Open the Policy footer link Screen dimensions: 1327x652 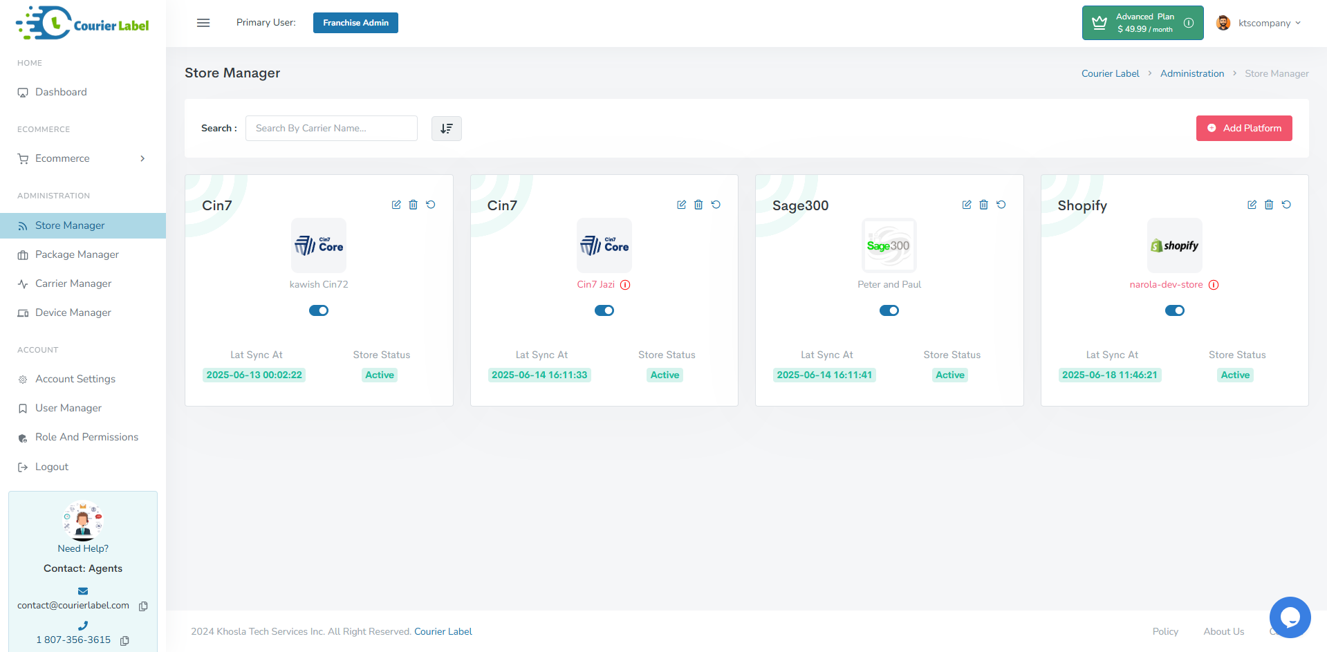point(1165,631)
